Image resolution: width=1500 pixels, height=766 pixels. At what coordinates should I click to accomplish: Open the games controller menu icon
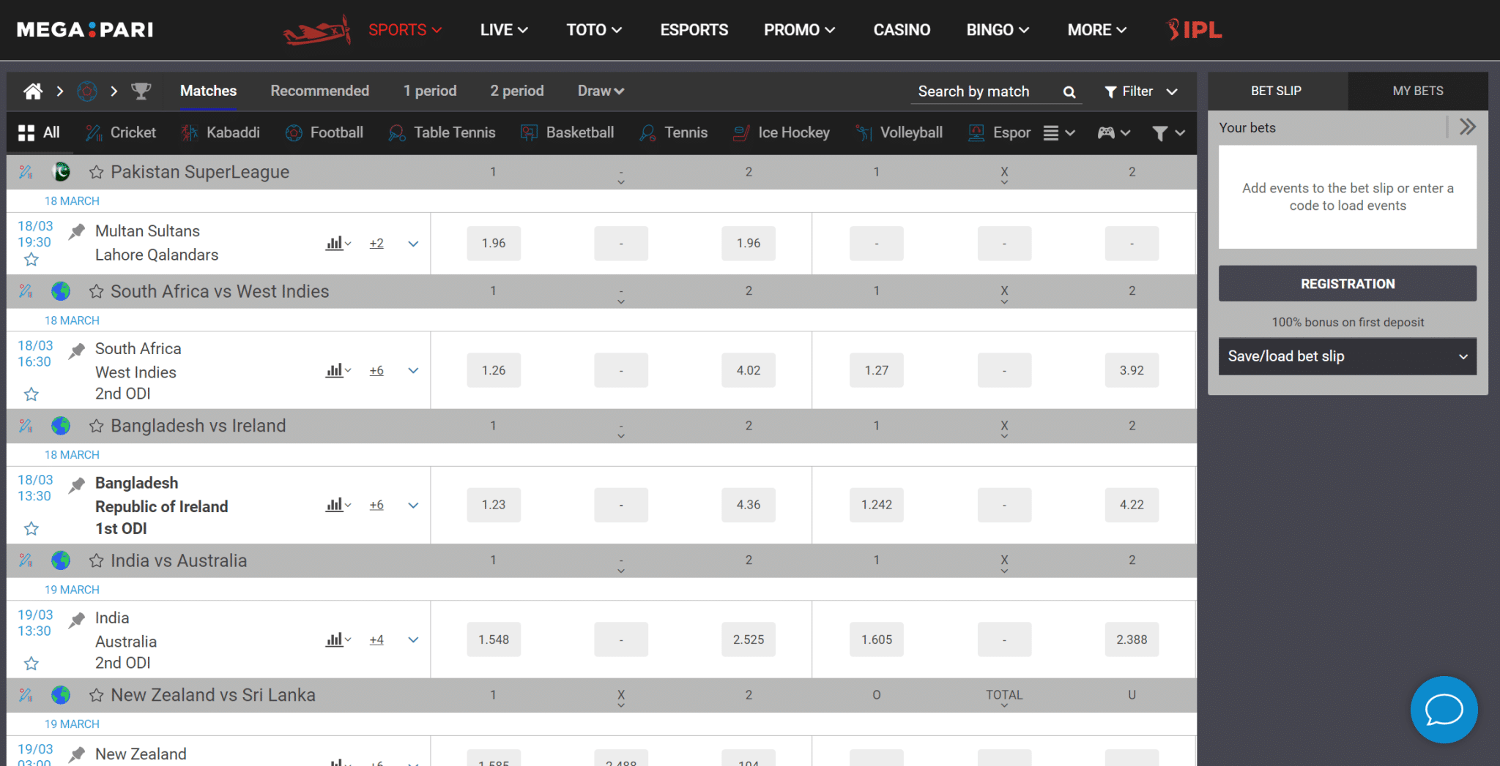click(1113, 132)
